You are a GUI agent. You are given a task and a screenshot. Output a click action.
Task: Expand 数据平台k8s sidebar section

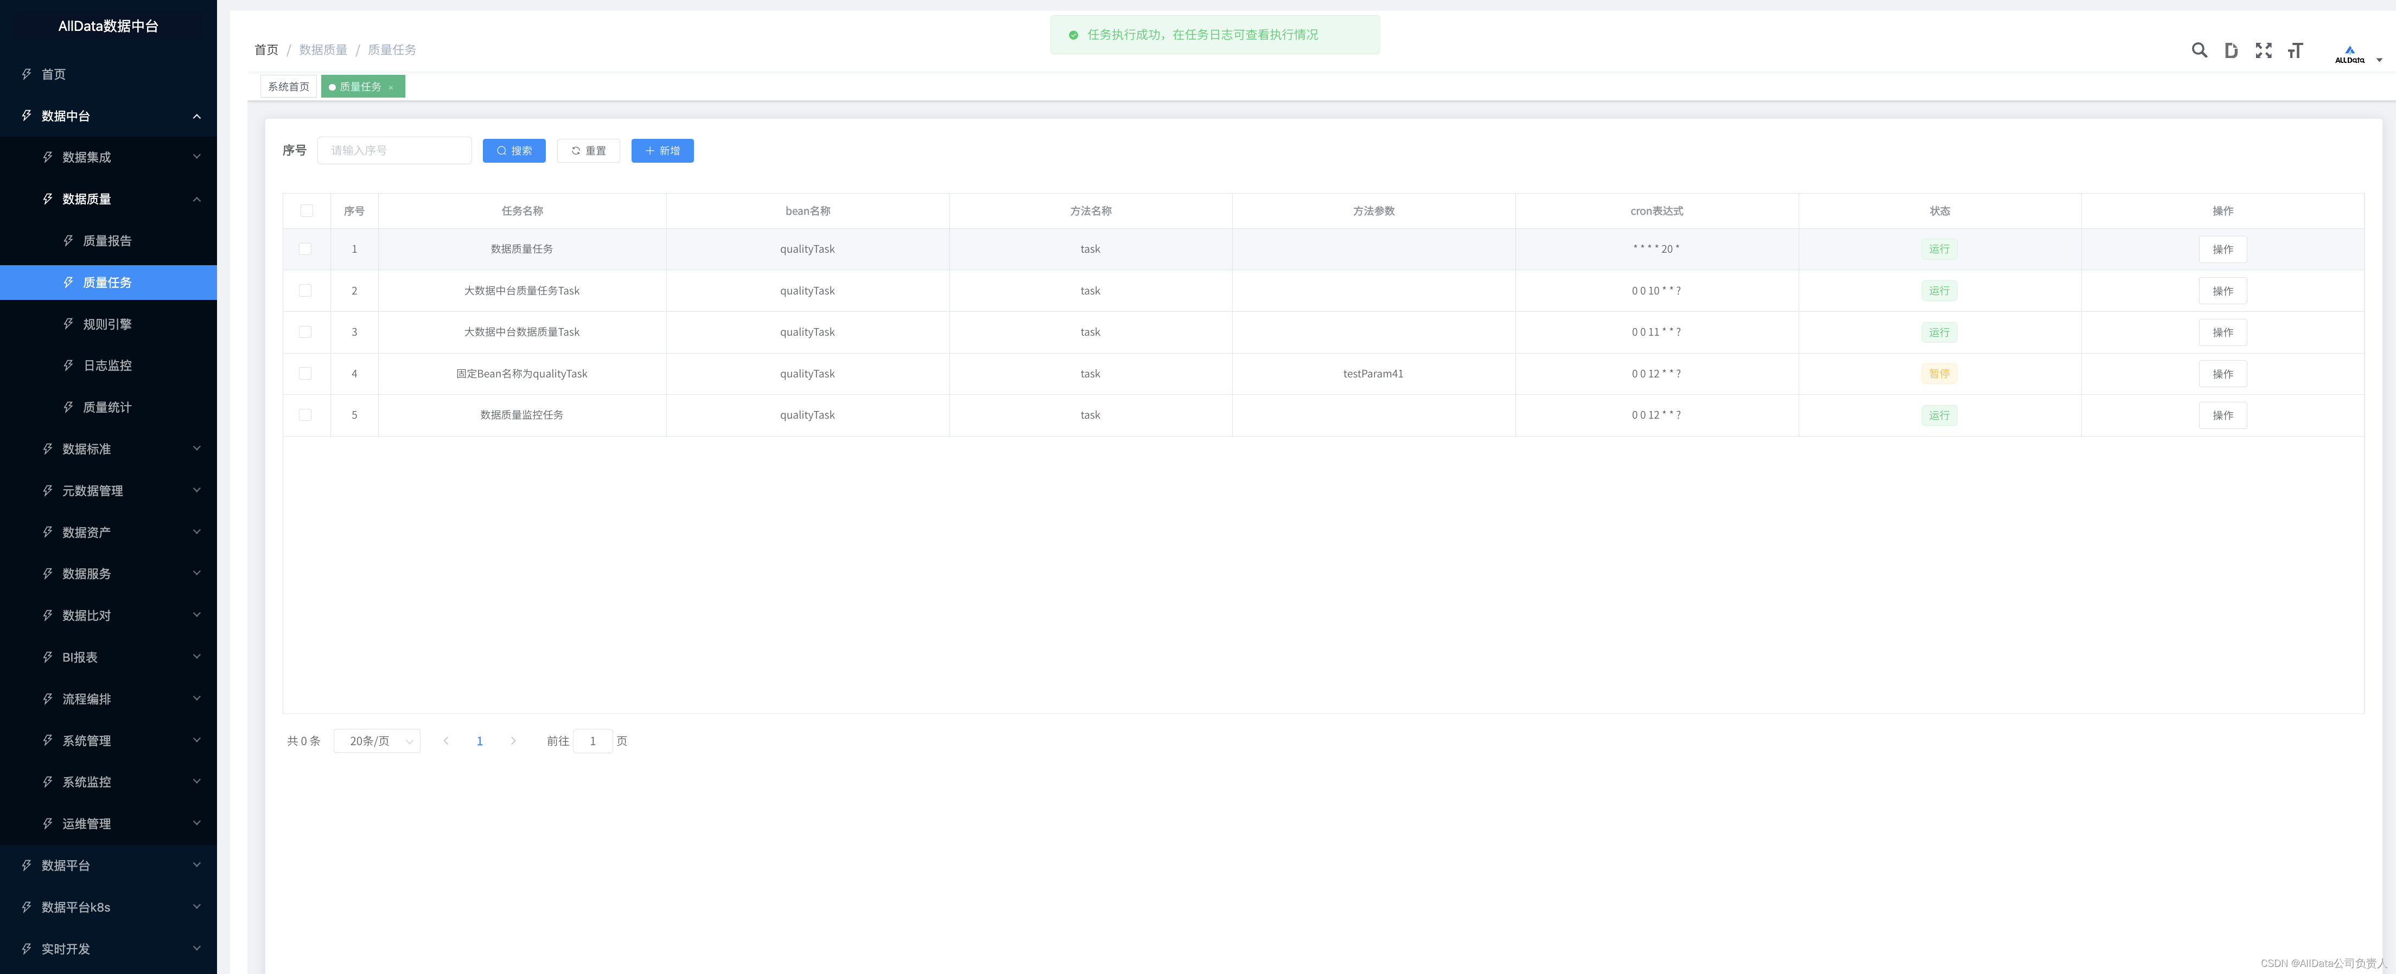108,907
